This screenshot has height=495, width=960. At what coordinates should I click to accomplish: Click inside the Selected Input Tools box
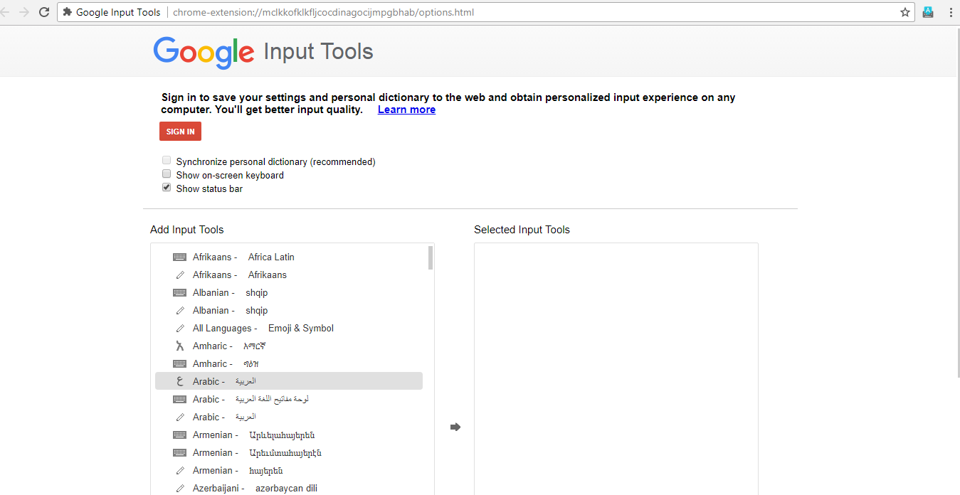tap(616, 368)
